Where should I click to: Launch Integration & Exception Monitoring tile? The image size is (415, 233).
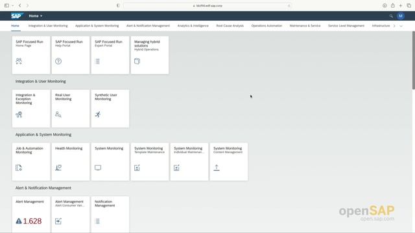(31, 109)
